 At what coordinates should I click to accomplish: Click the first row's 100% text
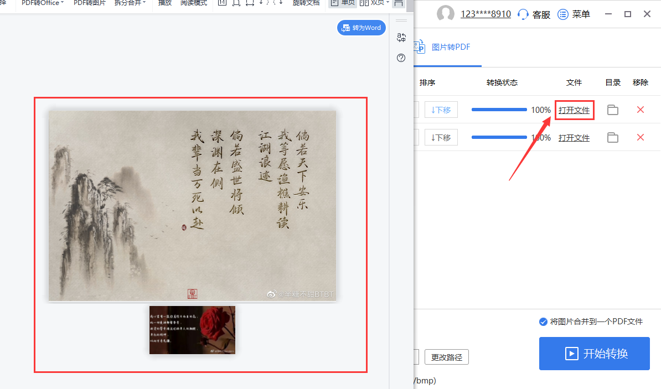point(541,110)
